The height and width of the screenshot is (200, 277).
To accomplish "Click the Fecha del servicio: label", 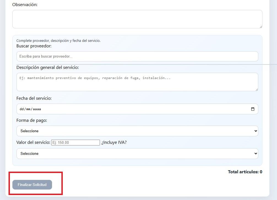I will click(34, 98).
